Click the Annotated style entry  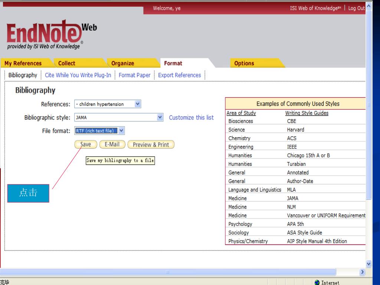(298, 173)
